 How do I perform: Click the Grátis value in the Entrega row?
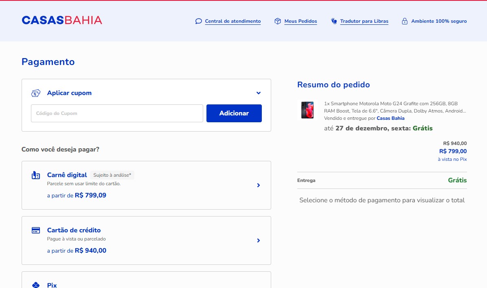pyautogui.click(x=457, y=180)
